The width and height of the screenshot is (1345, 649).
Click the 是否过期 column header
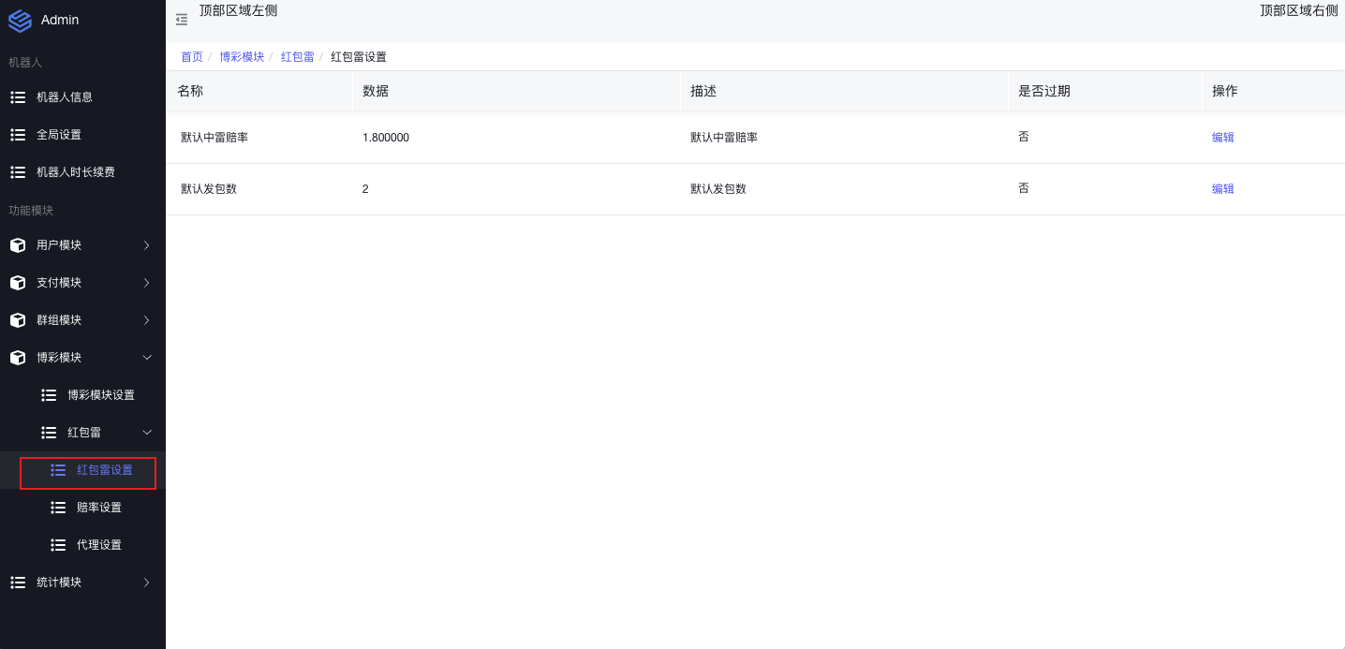point(1043,91)
